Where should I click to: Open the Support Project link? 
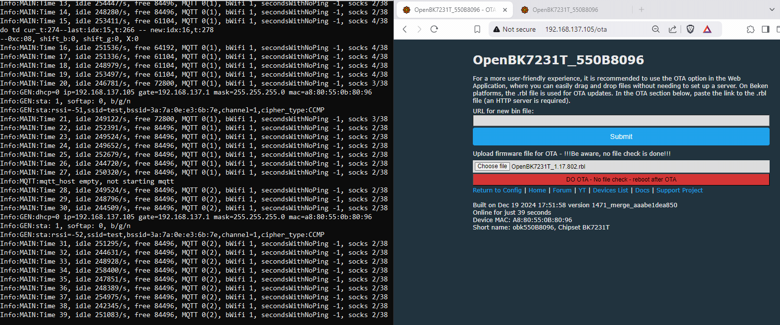(680, 190)
